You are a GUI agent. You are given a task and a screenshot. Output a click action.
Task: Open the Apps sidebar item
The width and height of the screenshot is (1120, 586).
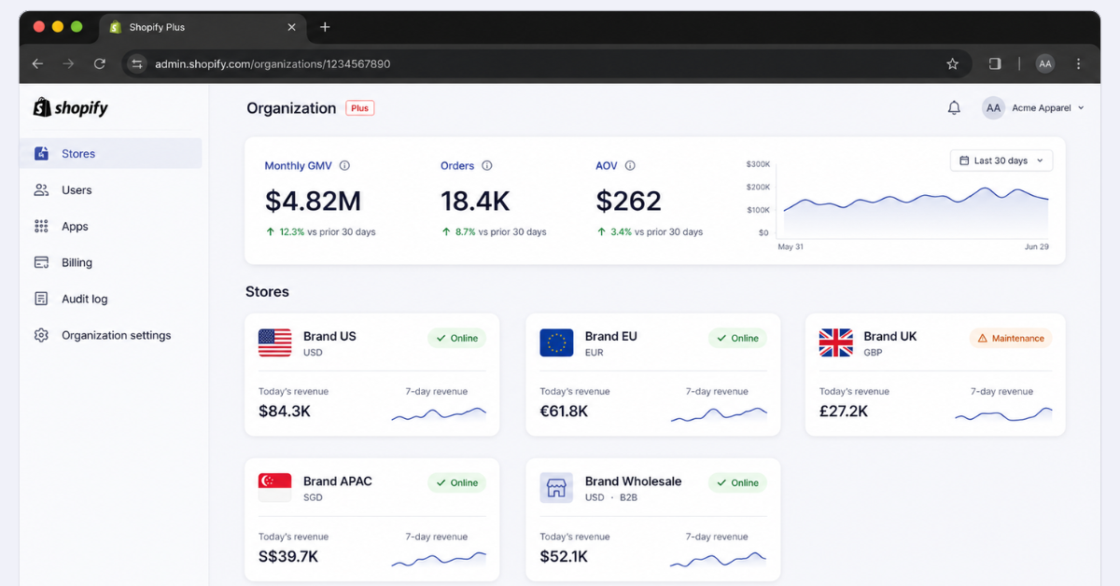coord(110,226)
